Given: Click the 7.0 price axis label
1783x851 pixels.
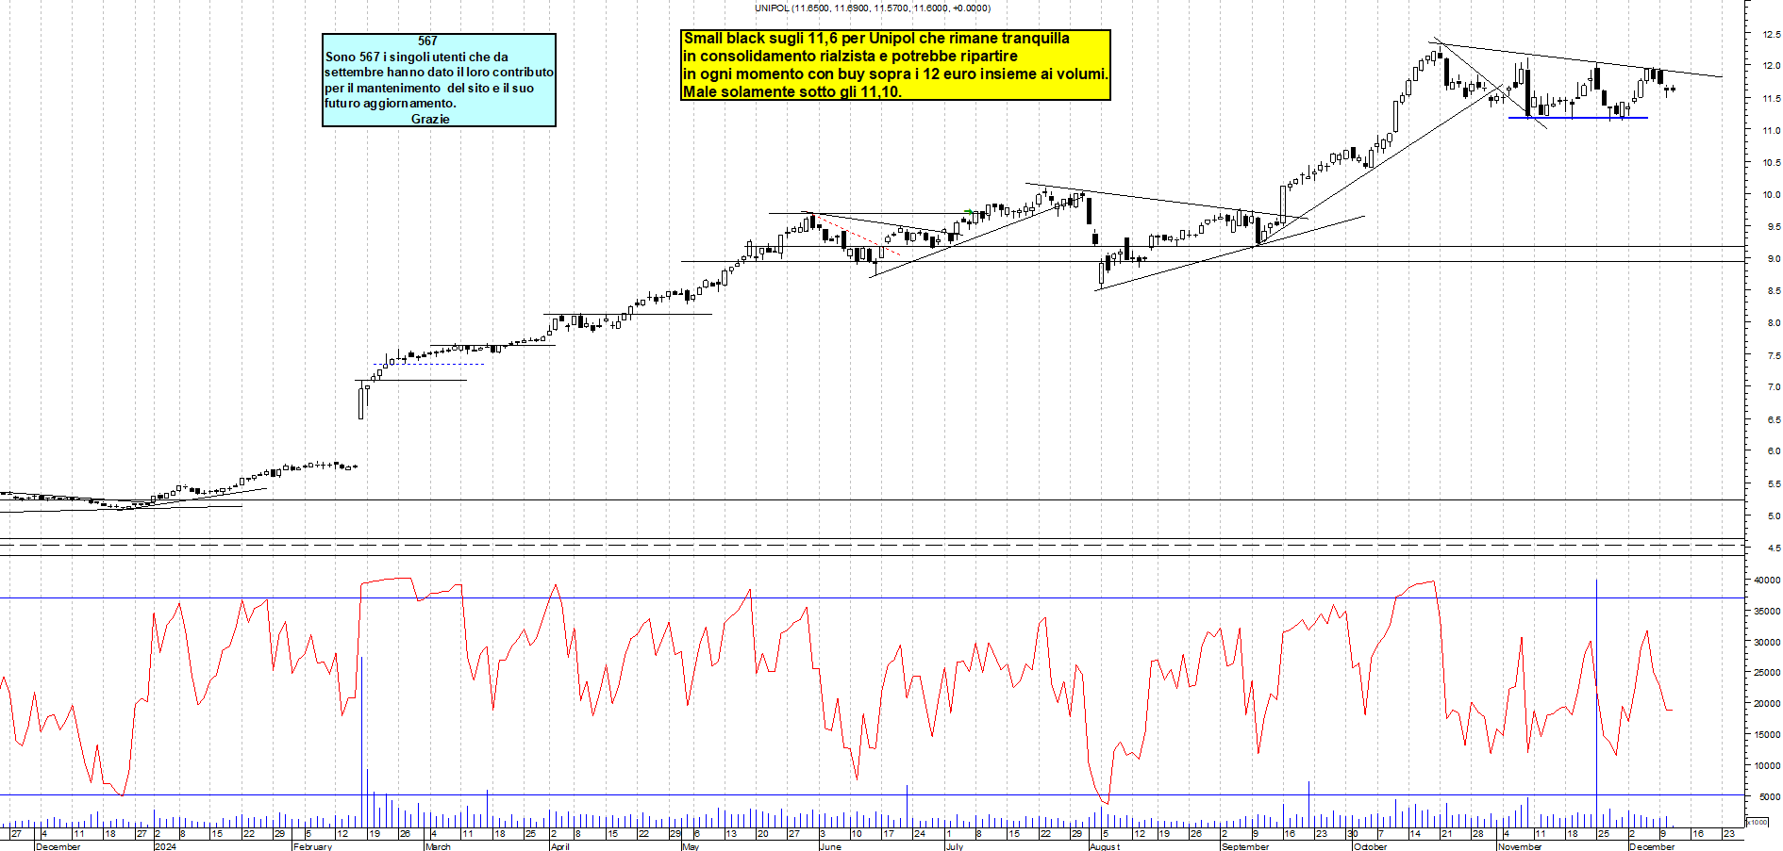Looking at the screenshot, I should pyautogui.click(x=1773, y=386).
